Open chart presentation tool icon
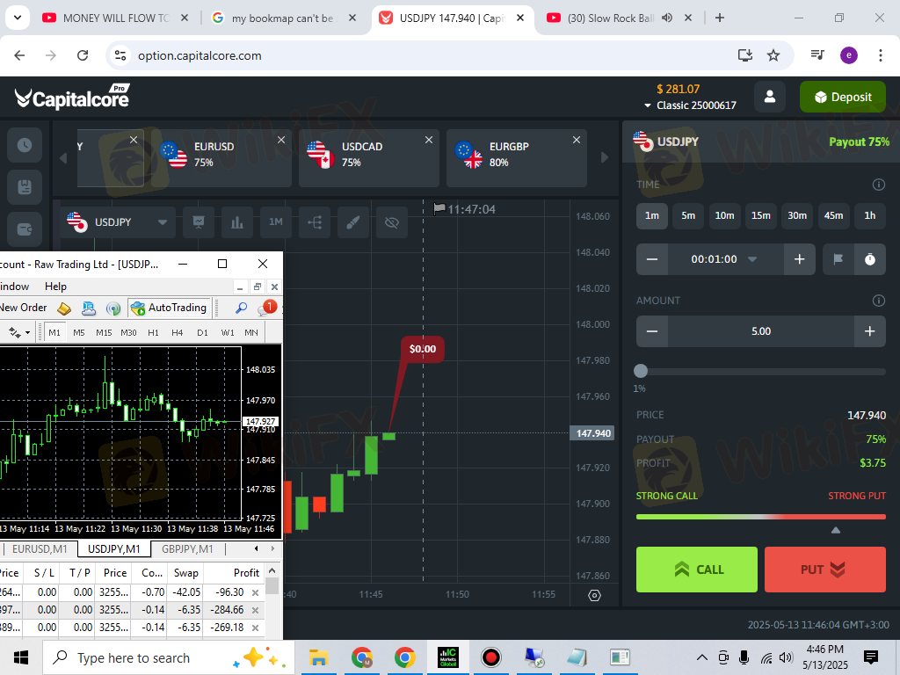Viewport: 900px width, 675px height. click(199, 222)
